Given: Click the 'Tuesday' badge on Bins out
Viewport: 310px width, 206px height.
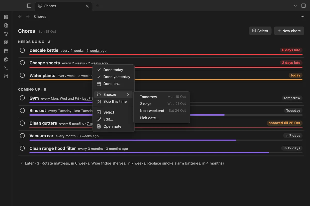Looking at the screenshot, I should [293, 110].
